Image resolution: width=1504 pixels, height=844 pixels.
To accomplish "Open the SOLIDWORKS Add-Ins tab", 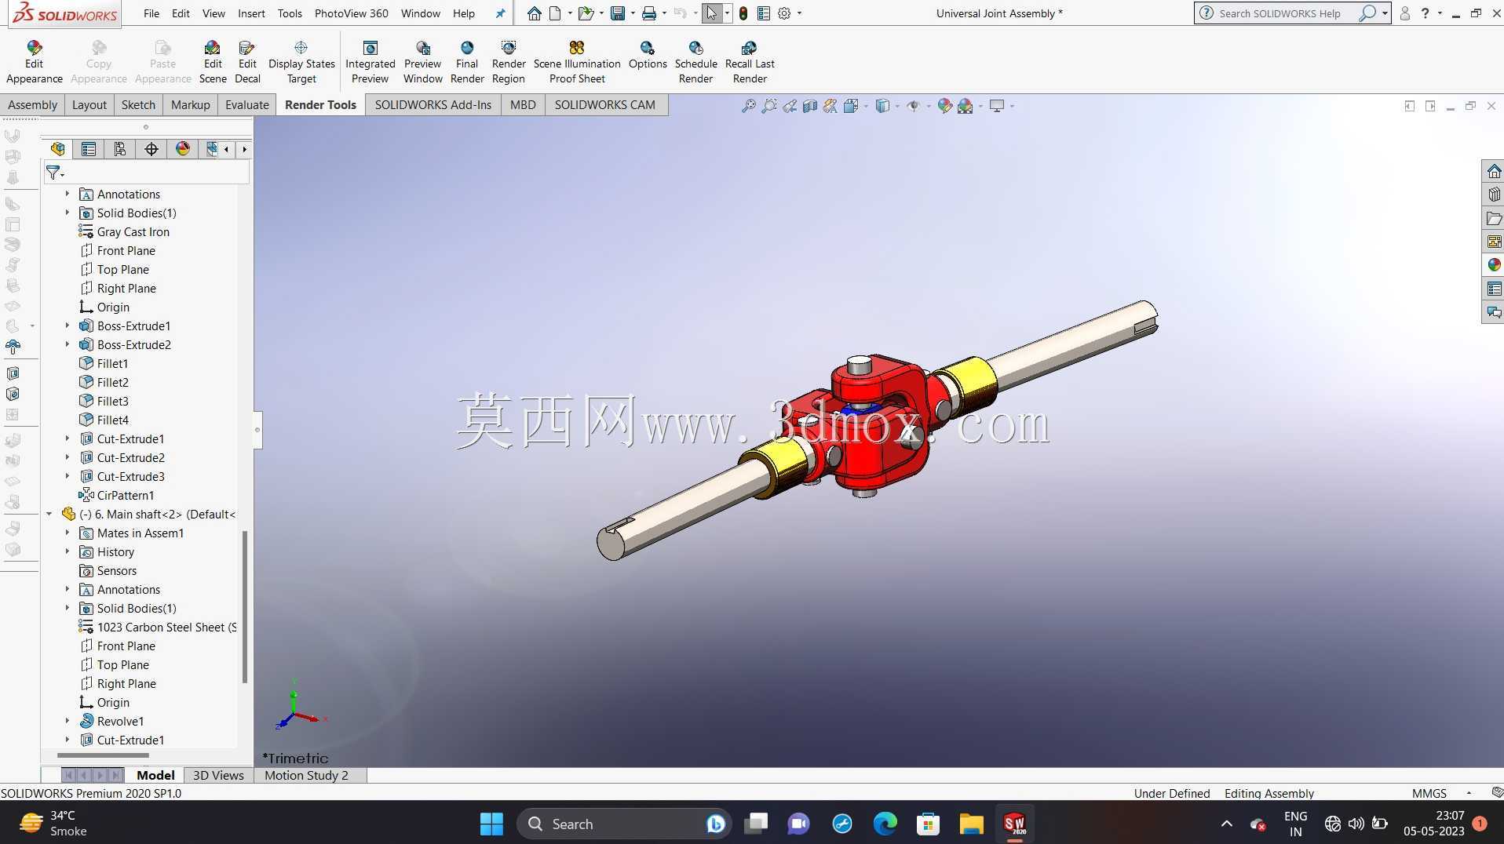I will (433, 105).
